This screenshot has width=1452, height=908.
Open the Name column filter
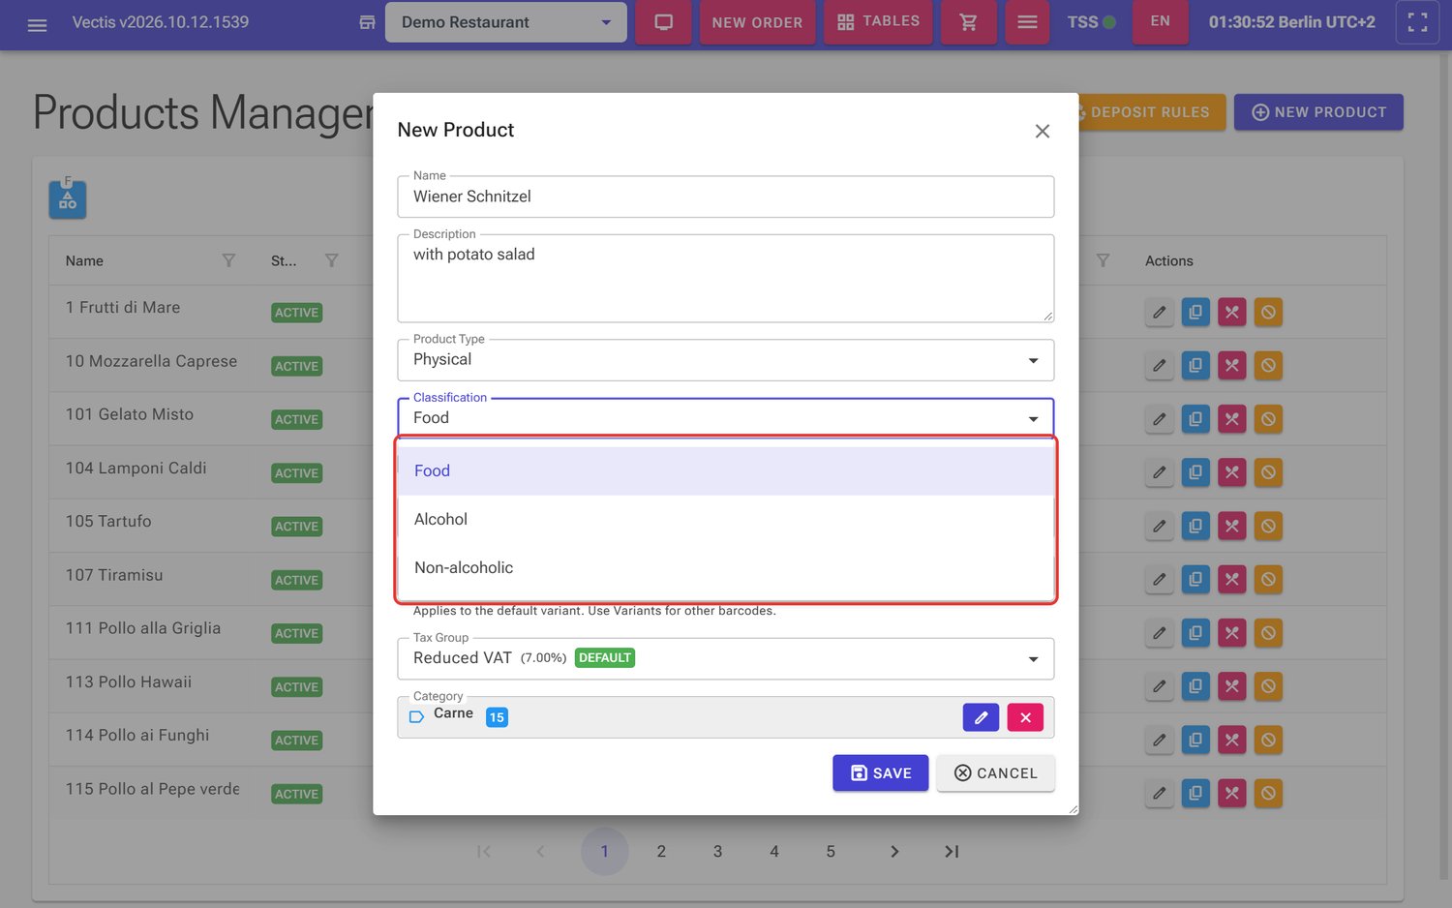click(x=228, y=260)
